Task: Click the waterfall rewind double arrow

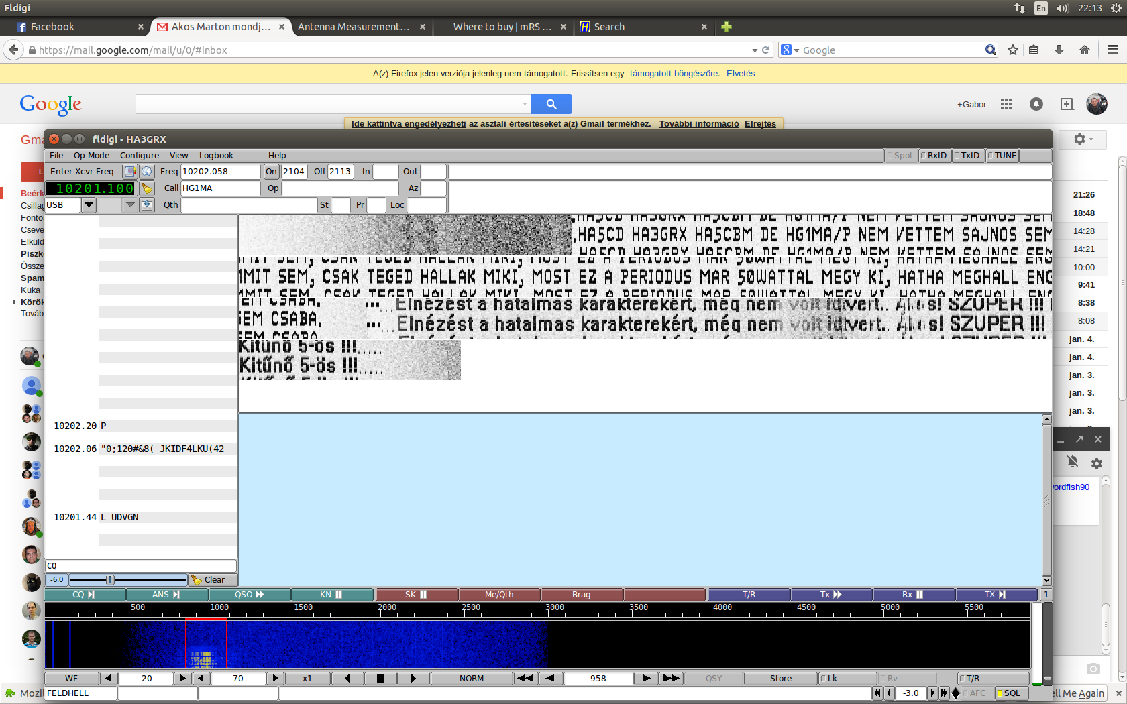Action: coord(525,679)
